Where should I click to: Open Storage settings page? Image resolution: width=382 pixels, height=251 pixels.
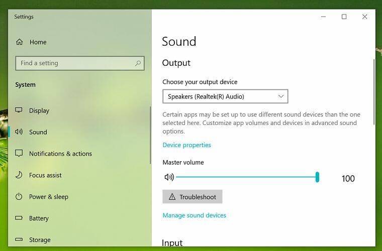(x=79, y=239)
